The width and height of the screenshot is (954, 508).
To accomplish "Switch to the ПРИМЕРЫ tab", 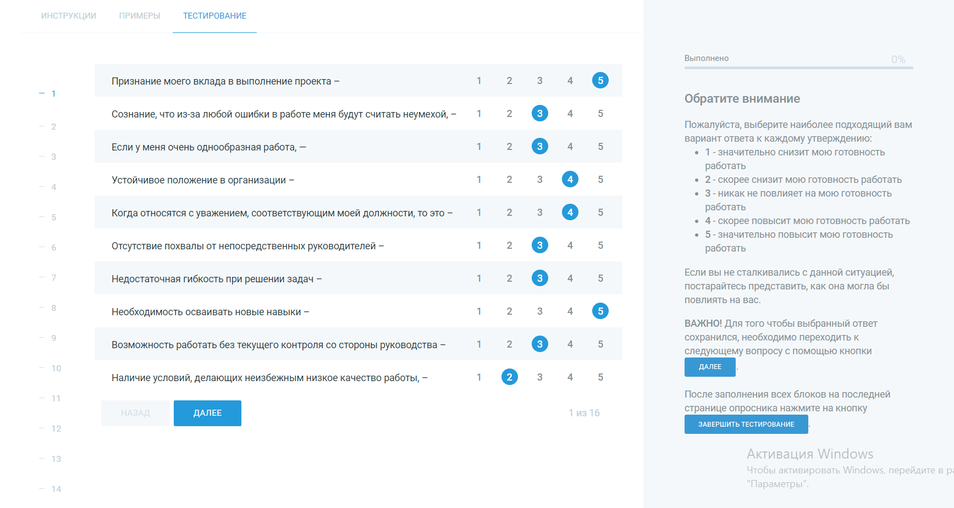I will (x=140, y=16).
